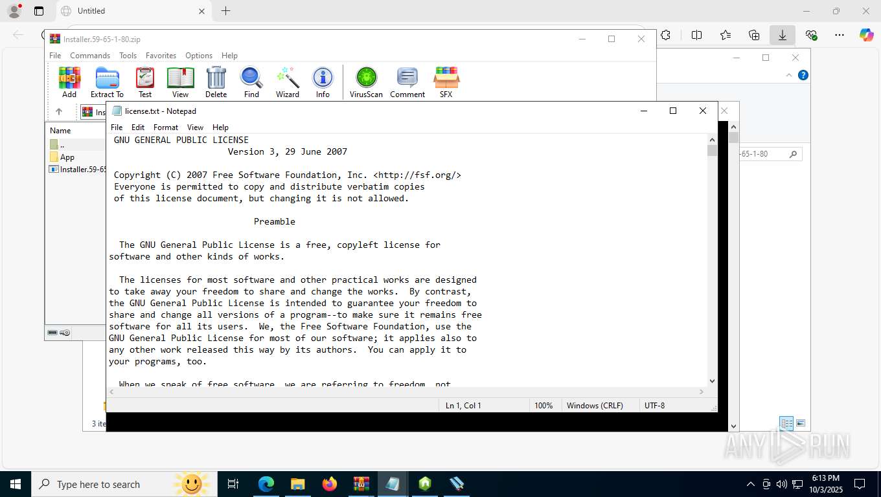Viewport: 881px width, 497px height.
Task: Select the Untitled browser tab
Action: pyautogui.click(x=133, y=11)
